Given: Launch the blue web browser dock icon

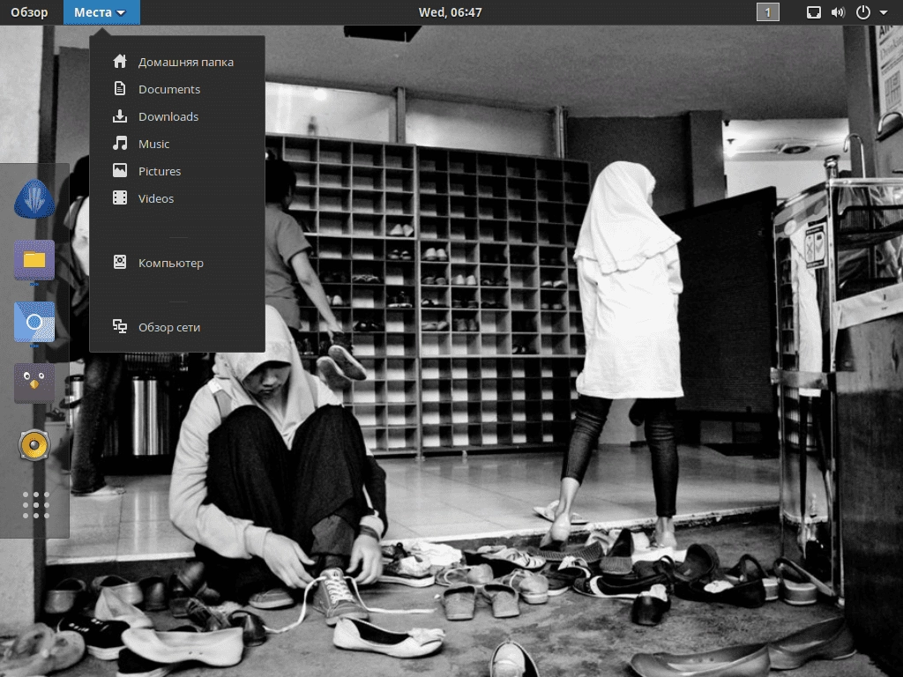Looking at the screenshot, I should tap(34, 323).
